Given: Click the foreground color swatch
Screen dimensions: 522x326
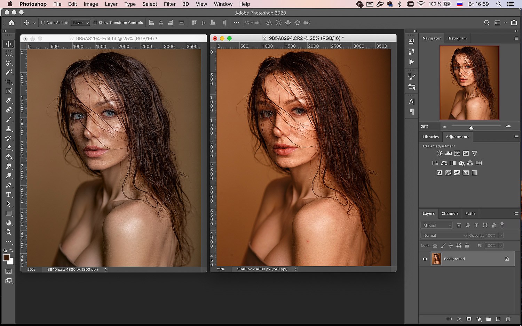Looking at the screenshot, I should tap(7, 258).
